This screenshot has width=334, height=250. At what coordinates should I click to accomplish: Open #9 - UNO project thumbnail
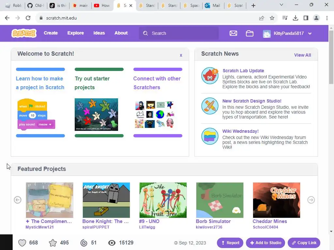coord(163,200)
